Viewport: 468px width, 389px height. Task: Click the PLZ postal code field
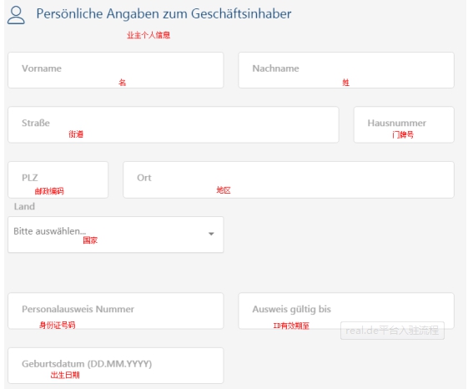tap(58, 179)
